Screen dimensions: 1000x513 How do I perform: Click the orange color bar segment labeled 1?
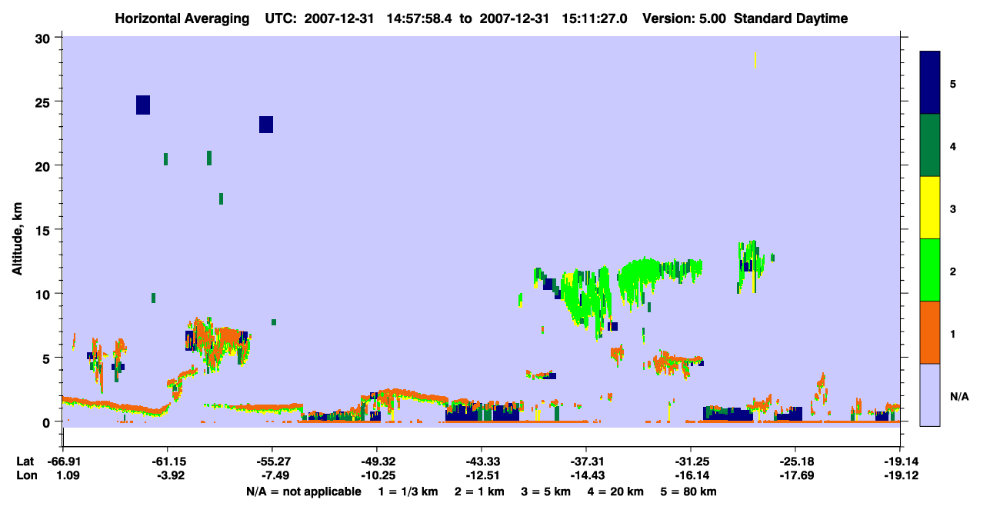click(x=930, y=332)
